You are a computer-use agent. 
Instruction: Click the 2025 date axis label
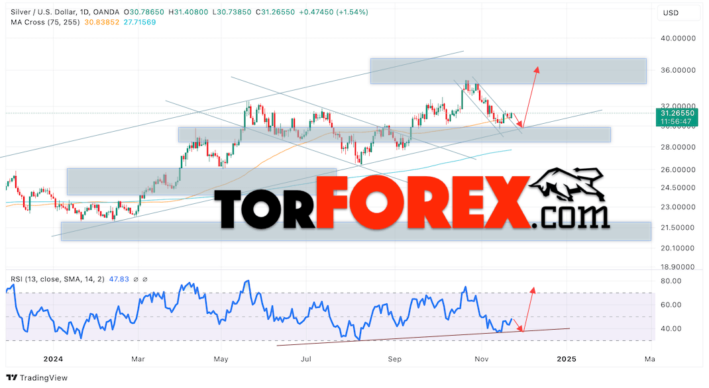coord(567,359)
